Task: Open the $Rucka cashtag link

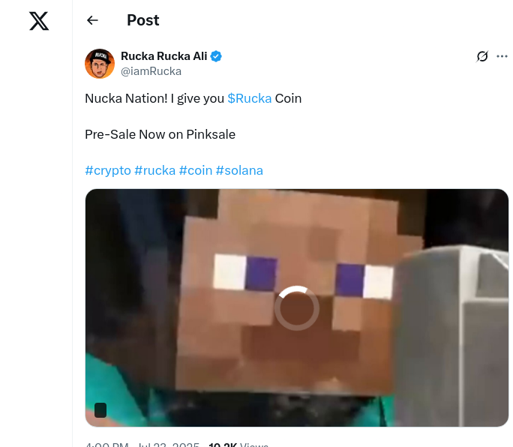Action: [x=250, y=98]
